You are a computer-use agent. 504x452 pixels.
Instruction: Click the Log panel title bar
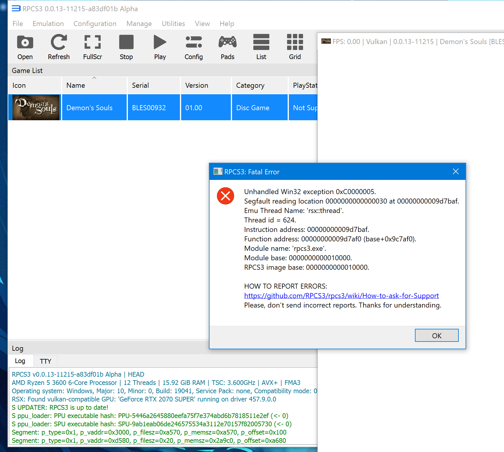click(108, 348)
